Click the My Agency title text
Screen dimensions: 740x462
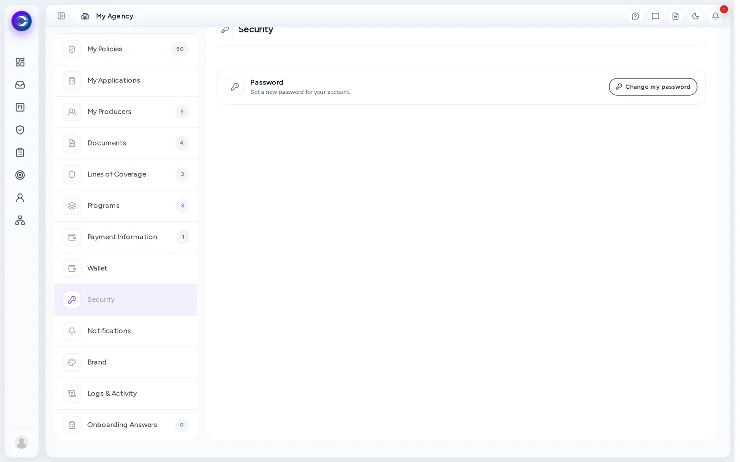click(115, 16)
